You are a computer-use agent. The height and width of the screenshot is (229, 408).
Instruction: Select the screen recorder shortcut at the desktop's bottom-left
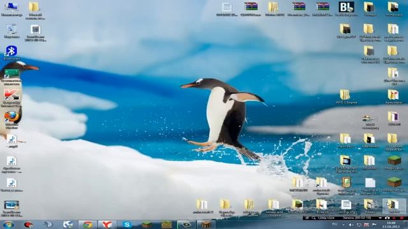[11, 208]
